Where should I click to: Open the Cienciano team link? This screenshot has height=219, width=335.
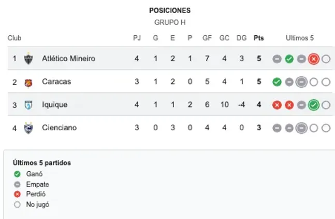[x=59, y=128]
